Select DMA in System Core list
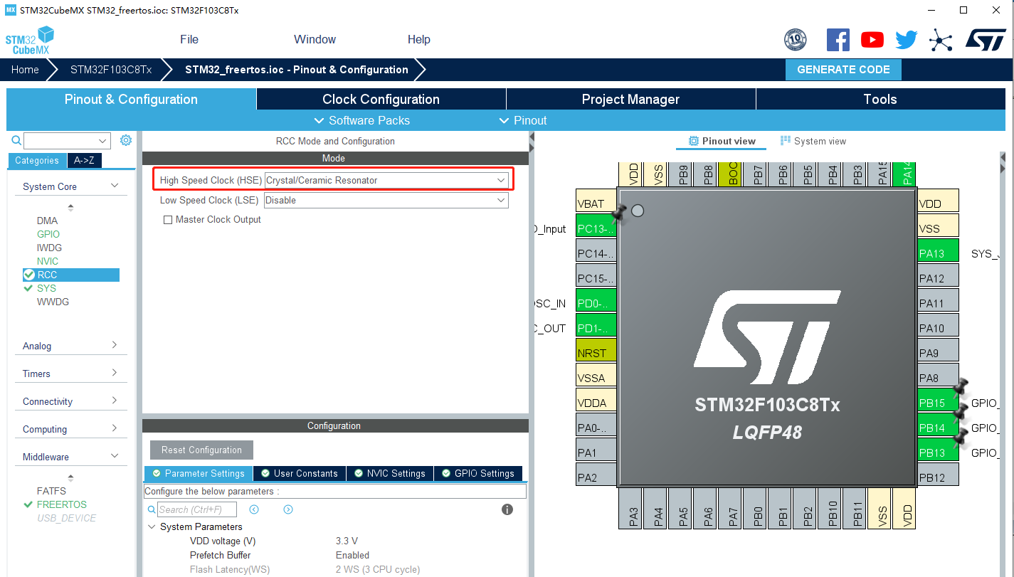This screenshot has height=577, width=1014. [47, 221]
